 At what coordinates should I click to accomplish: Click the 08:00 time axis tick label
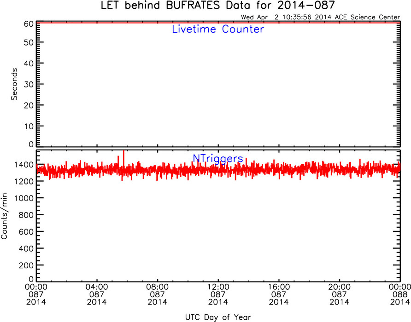[157, 294]
